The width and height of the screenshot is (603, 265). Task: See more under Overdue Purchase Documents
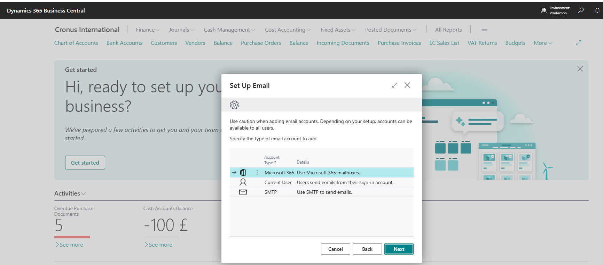click(69, 245)
